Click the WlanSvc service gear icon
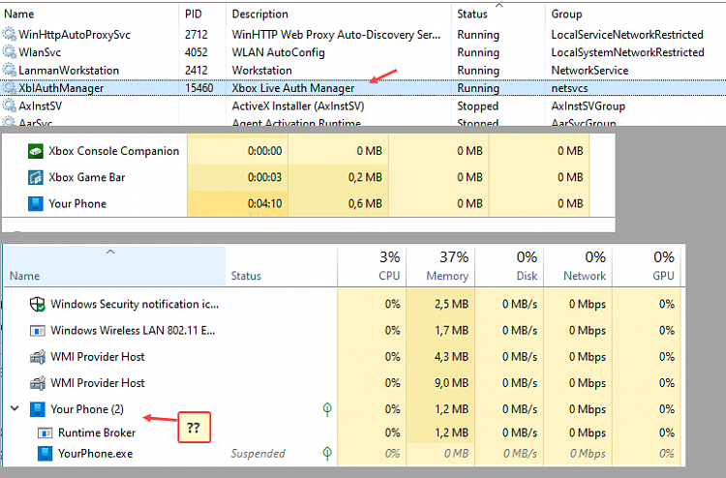The height and width of the screenshot is (478, 726). pos(9,52)
